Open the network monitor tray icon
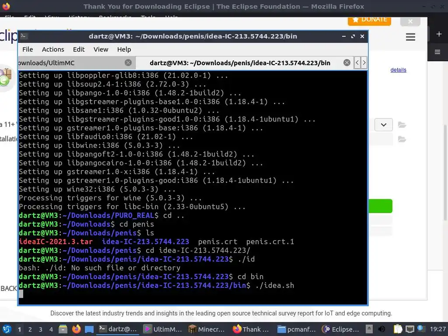This screenshot has height=336, width=448. 410,329
